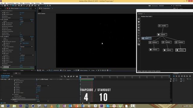Open the Animation menu
The width and height of the screenshot is (193, 108).
[27, 3]
